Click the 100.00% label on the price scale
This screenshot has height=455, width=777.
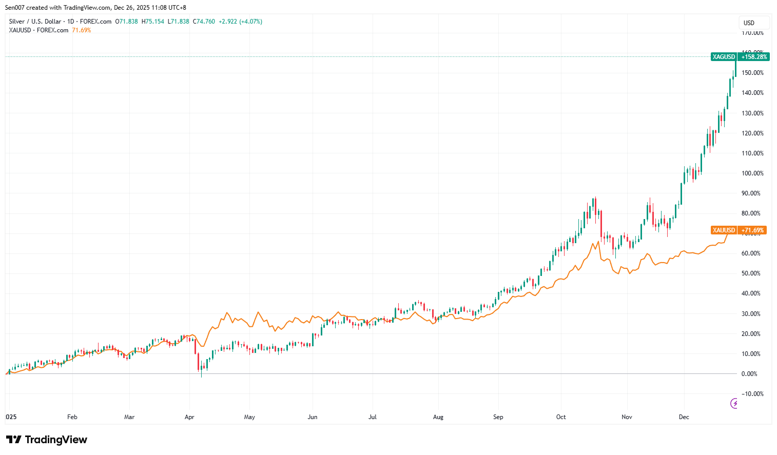tap(752, 173)
